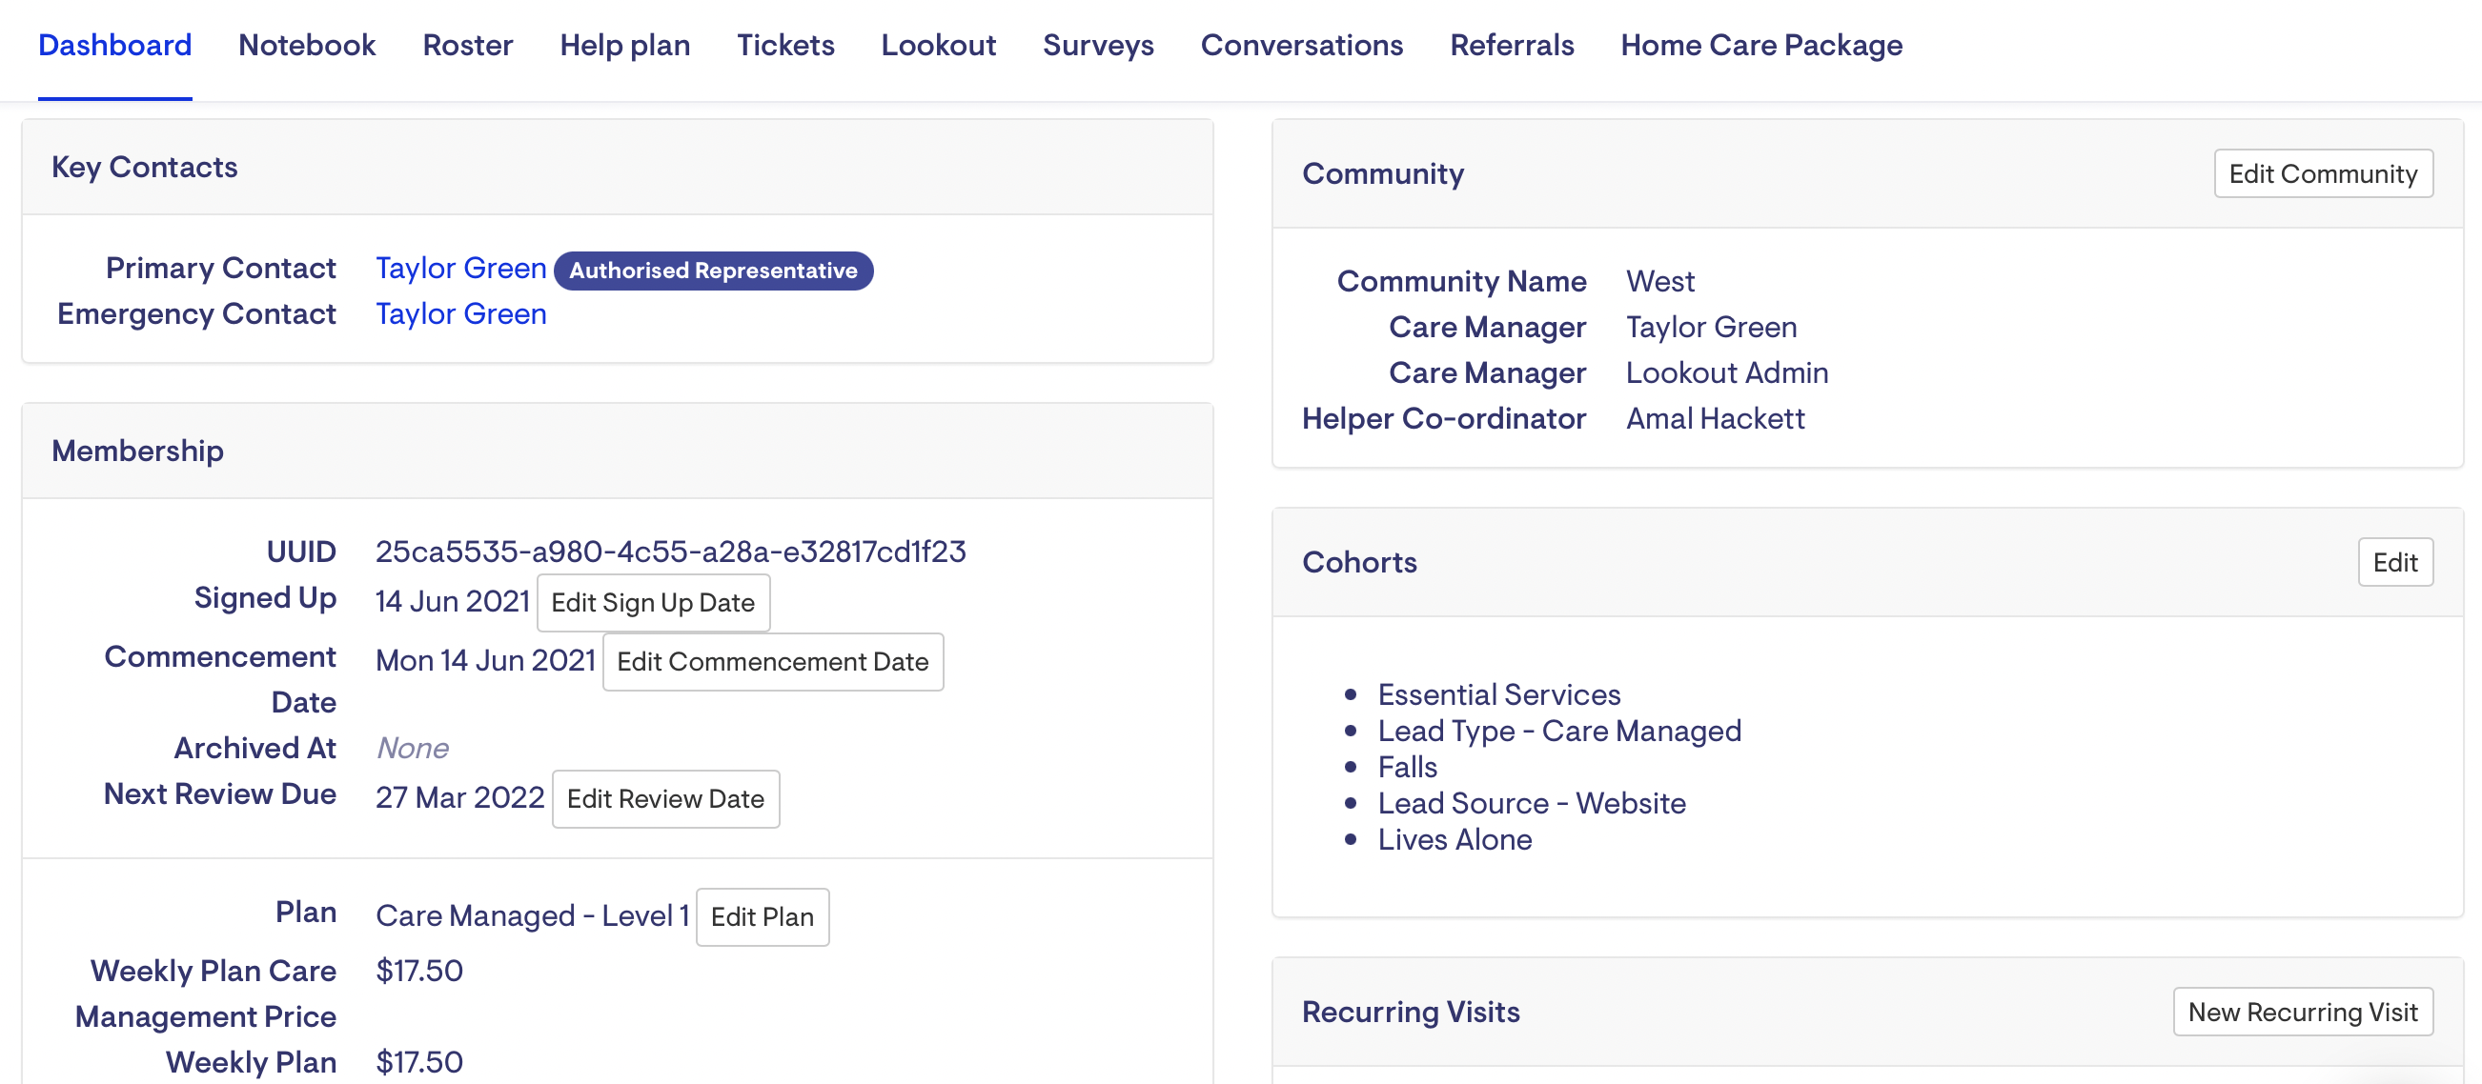Screen dimensions: 2482x1084
Task: Select the Lookout tab
Action: [938, 46]
